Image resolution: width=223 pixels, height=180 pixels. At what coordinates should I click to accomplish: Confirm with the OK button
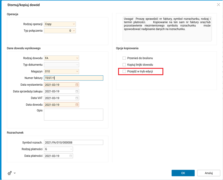click(x=183, y=173)
